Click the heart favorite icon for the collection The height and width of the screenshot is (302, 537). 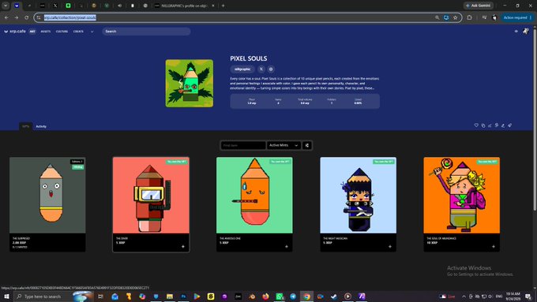(x=476, y=125)
